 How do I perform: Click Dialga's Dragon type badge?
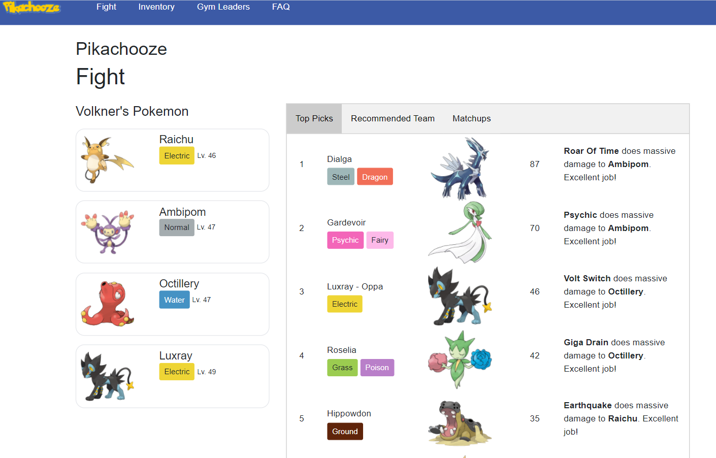click(x=375, y=177)
